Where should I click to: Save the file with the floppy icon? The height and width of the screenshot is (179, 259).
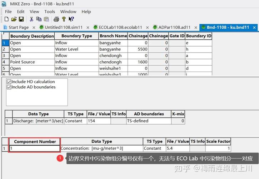pyautogui.click(x=21, y=19)
